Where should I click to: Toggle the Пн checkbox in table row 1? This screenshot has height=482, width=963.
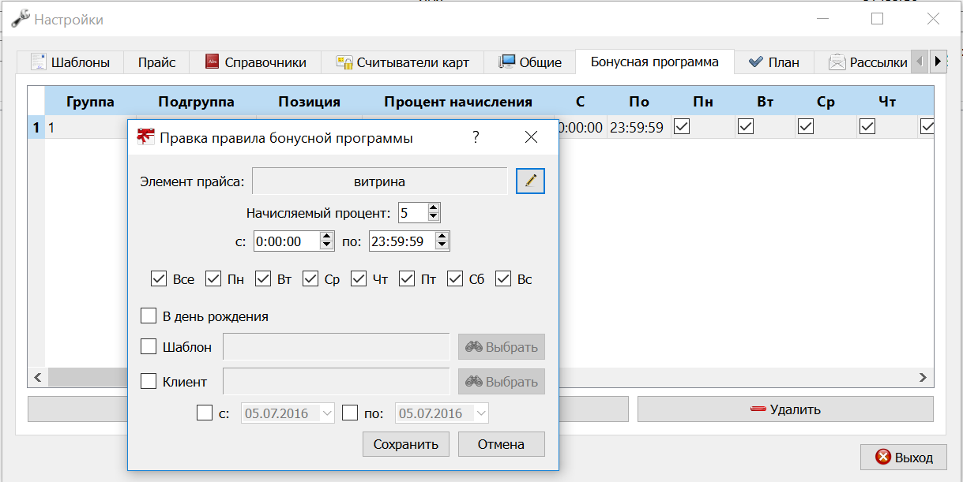click(x=682, y=126)
